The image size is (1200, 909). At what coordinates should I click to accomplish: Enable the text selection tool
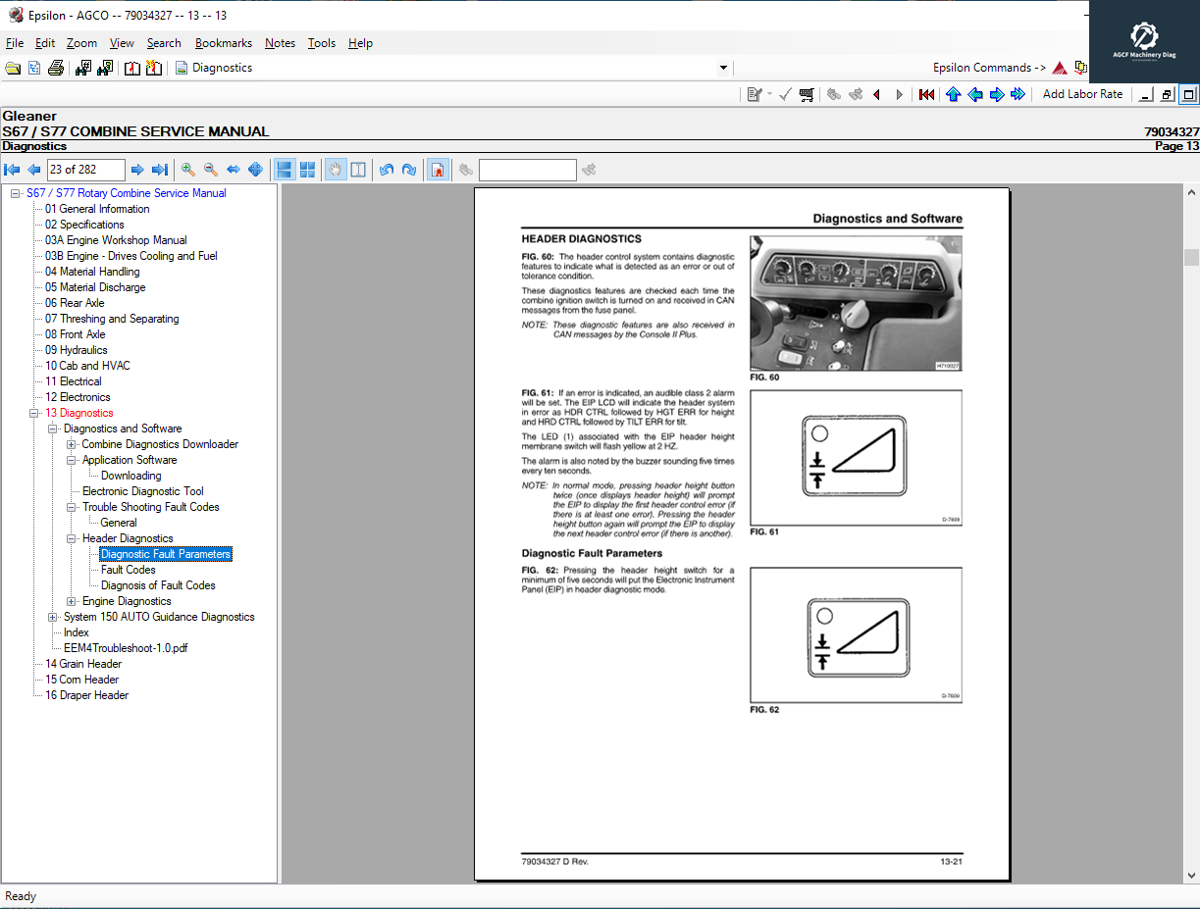(x=358, y=170)
